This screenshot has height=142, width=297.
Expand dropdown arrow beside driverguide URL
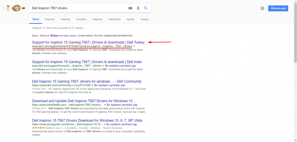104,124
